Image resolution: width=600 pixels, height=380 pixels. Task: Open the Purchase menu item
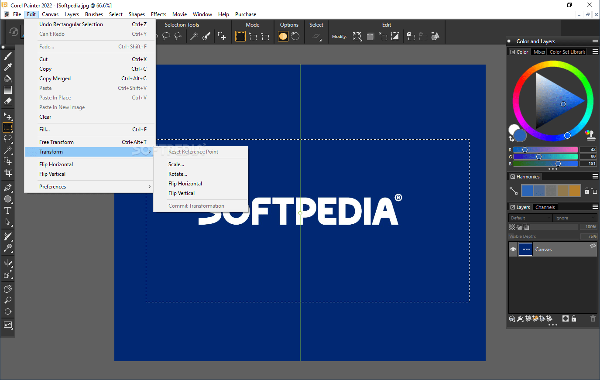pos(245,14)
